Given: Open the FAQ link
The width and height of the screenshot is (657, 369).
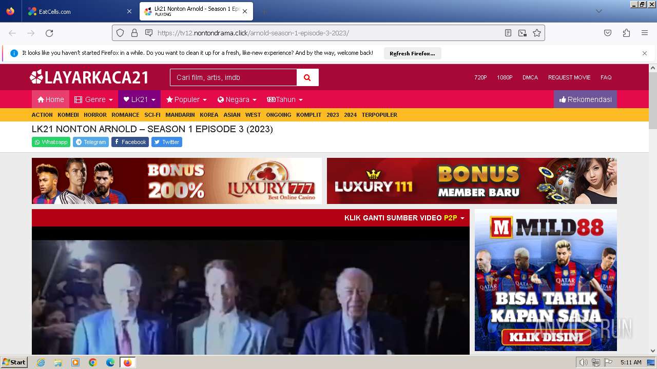Looking at the screenshot, I should click(606, 77).
